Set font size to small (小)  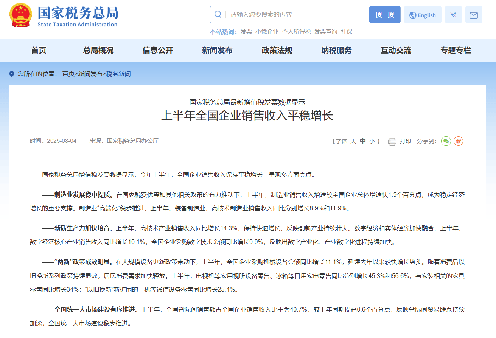(x=372, y=141)
